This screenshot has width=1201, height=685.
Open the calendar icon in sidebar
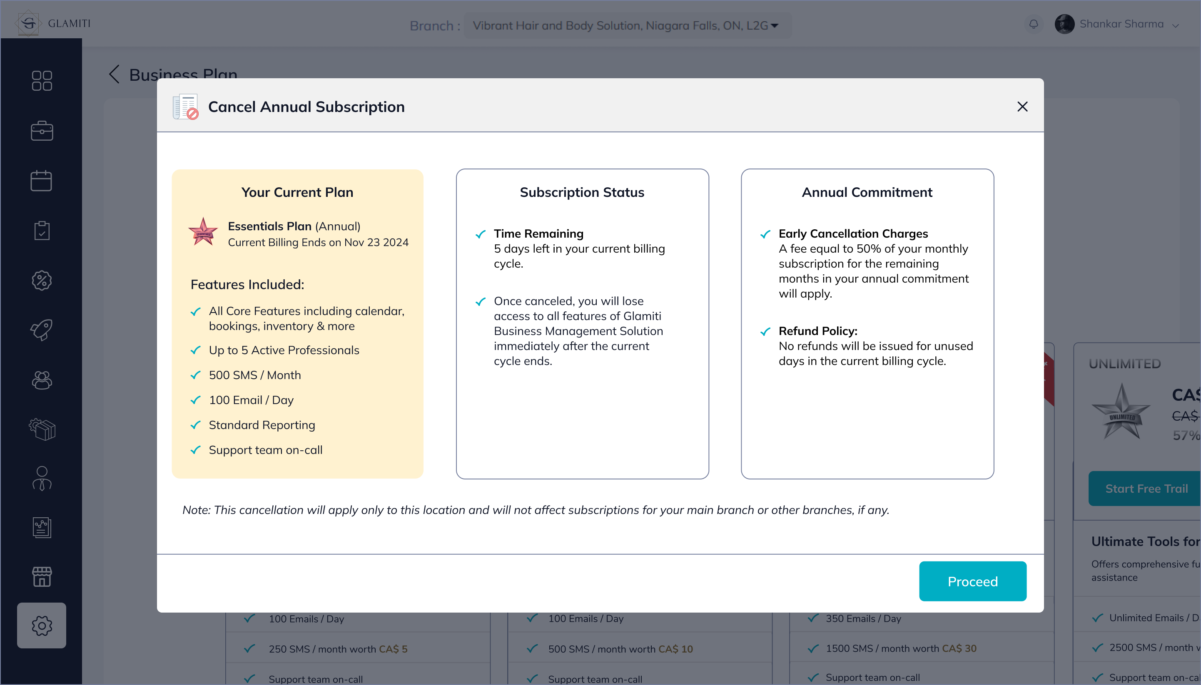click(x=41, y=181)
